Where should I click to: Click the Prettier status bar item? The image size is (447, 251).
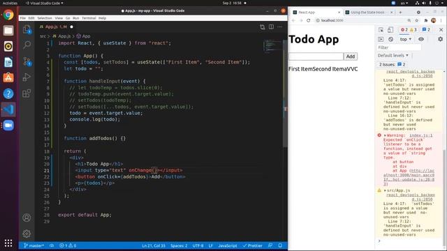pos(253,245)
